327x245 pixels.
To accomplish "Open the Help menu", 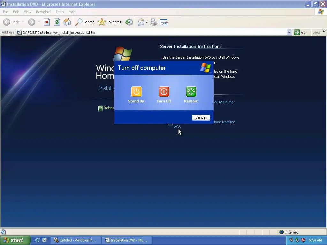I will (72, 12).
